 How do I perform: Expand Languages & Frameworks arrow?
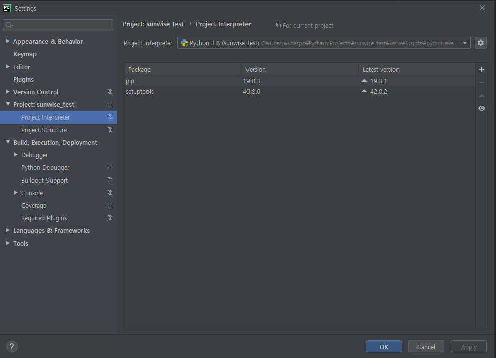pos(7,230)
